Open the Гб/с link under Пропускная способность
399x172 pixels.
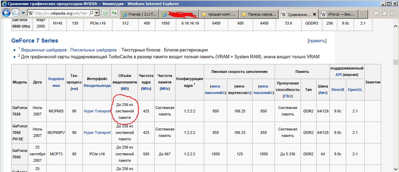[x=288, y=96]
